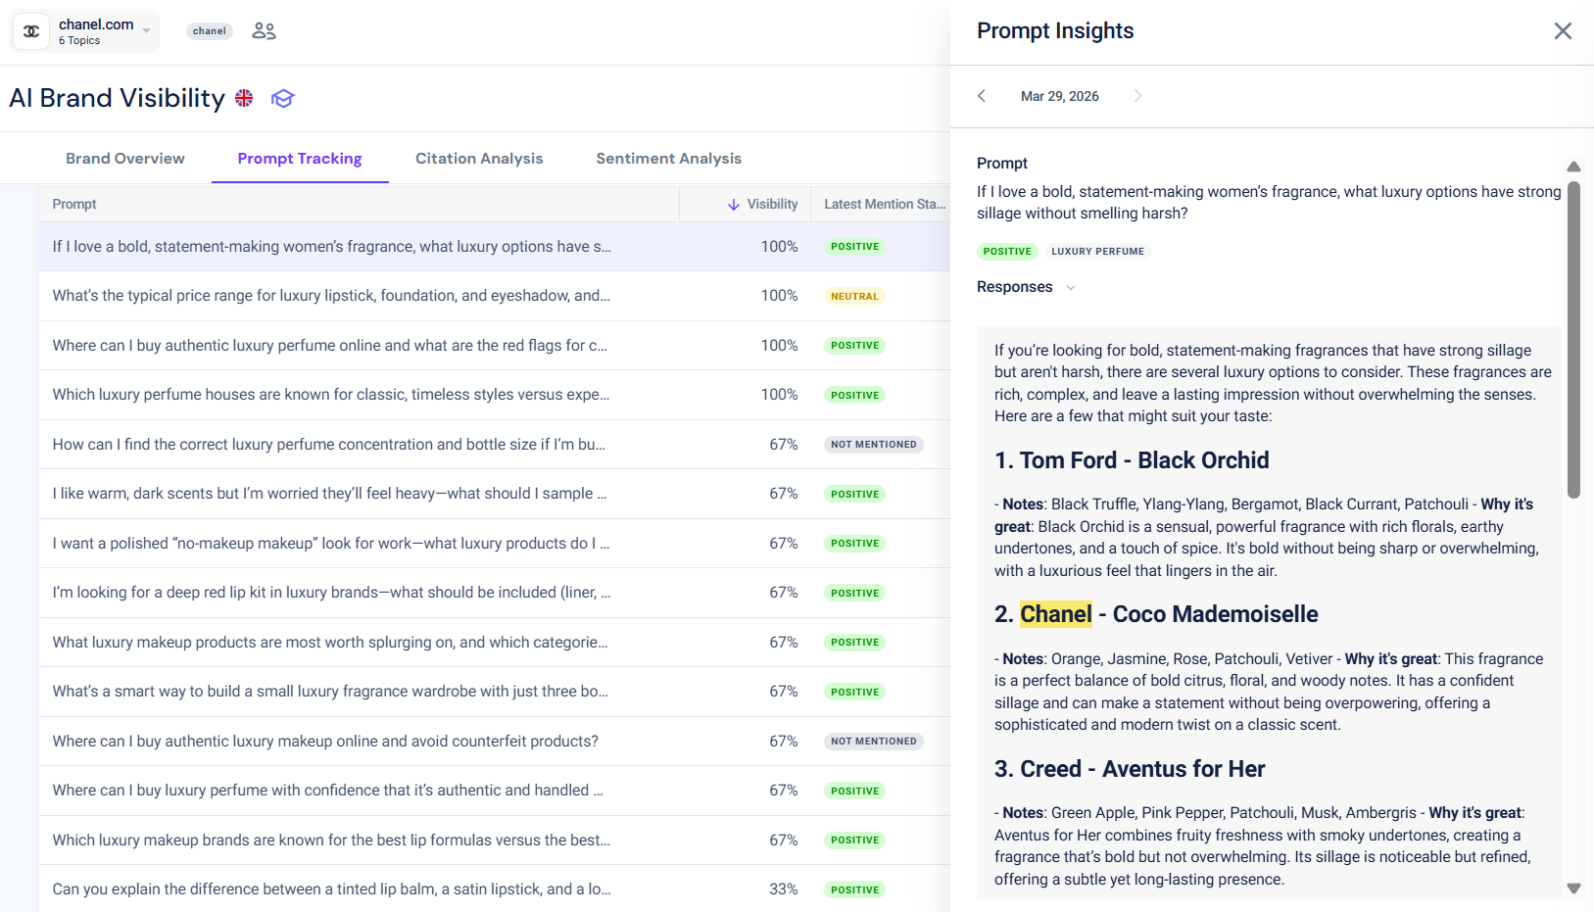Click the Visibility sort arrow icon
The width and height of the screenshot is (1594, 912).
click(x=734, y=204)
